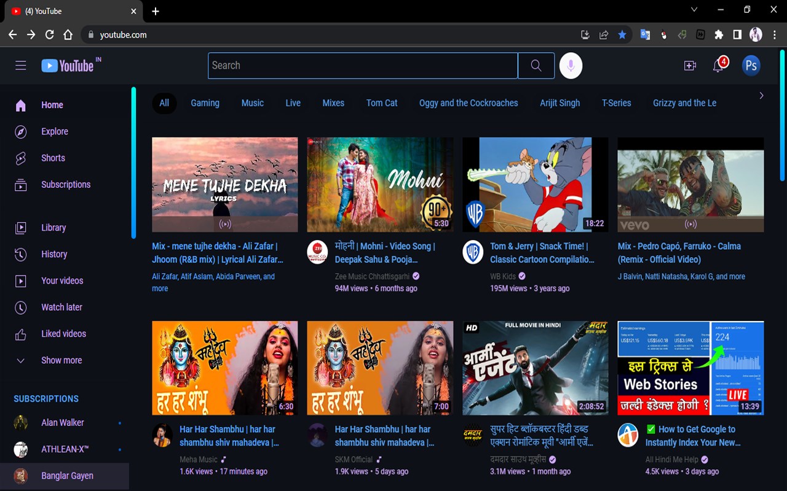Open the mene tujhe dekha mix title
787x491 pixels.
218,253
